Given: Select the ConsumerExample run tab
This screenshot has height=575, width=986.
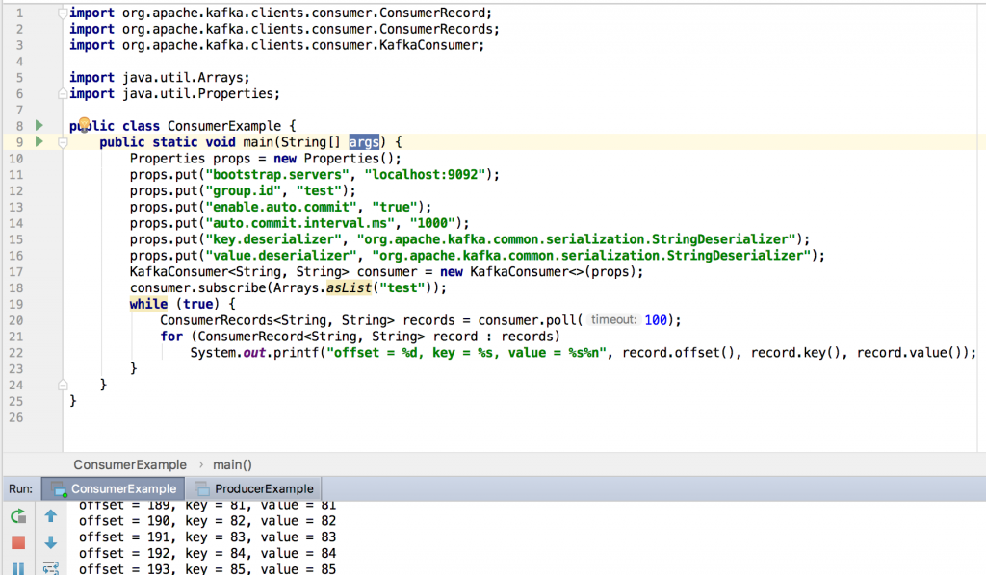Looking at the screenshot, I should [x=114, y=489].
